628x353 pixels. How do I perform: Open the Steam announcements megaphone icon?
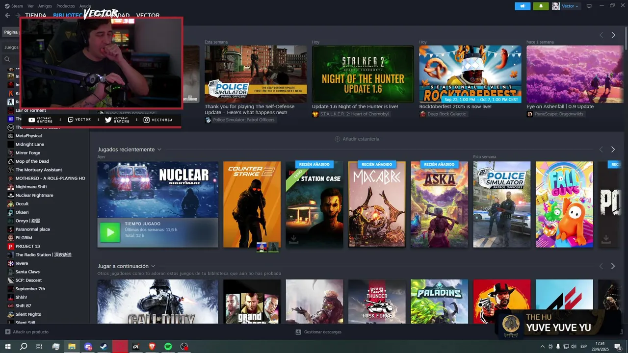[523, 6]
